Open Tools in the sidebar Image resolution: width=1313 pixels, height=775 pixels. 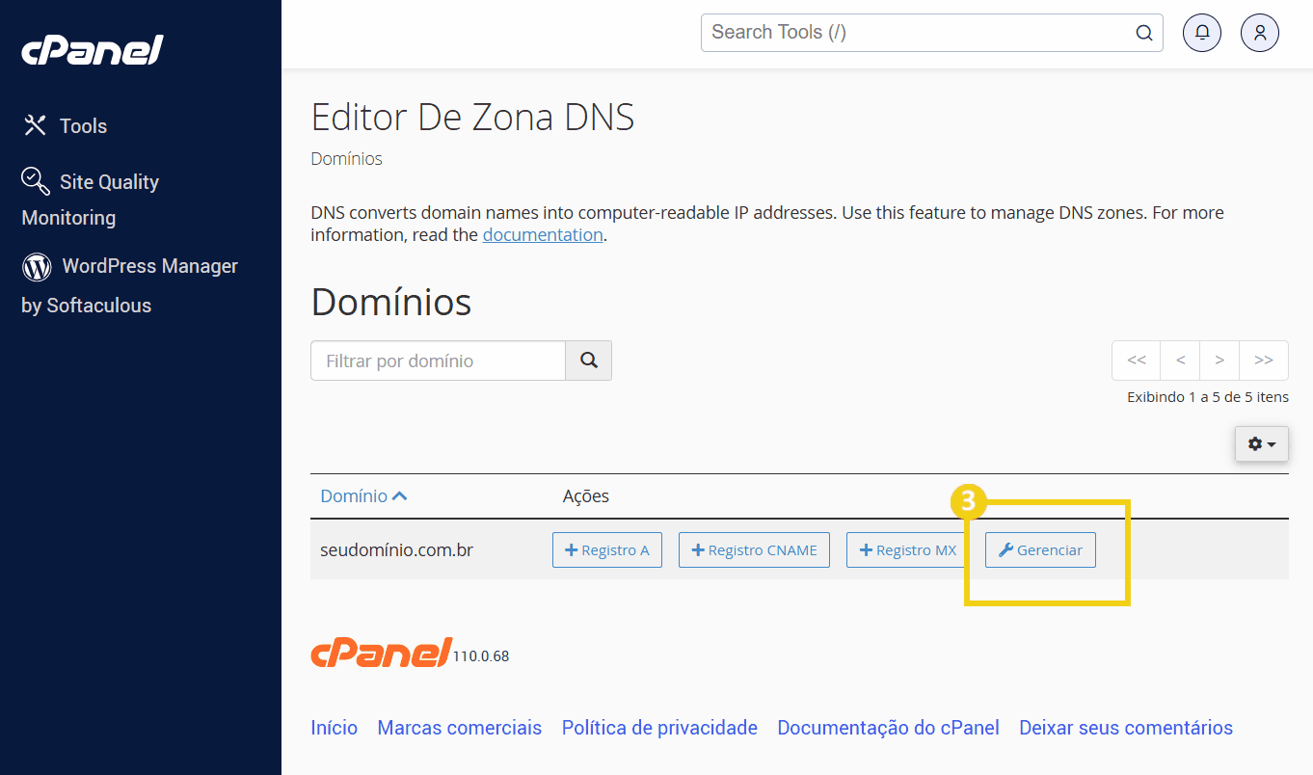[x=65, y=125]
